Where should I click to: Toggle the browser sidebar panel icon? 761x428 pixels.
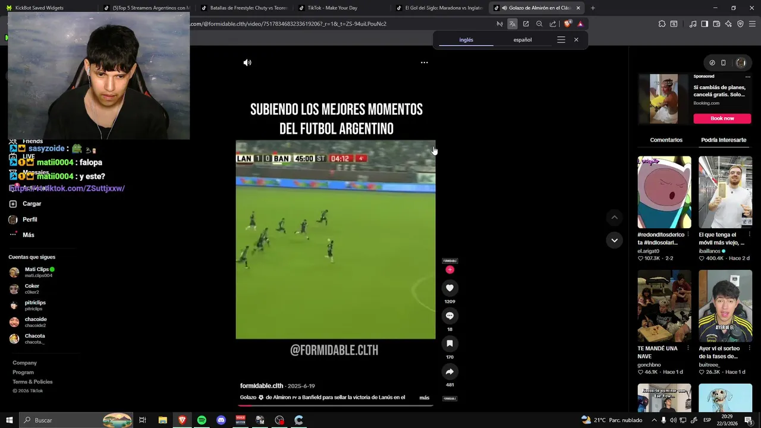click(x=705, y=24)
